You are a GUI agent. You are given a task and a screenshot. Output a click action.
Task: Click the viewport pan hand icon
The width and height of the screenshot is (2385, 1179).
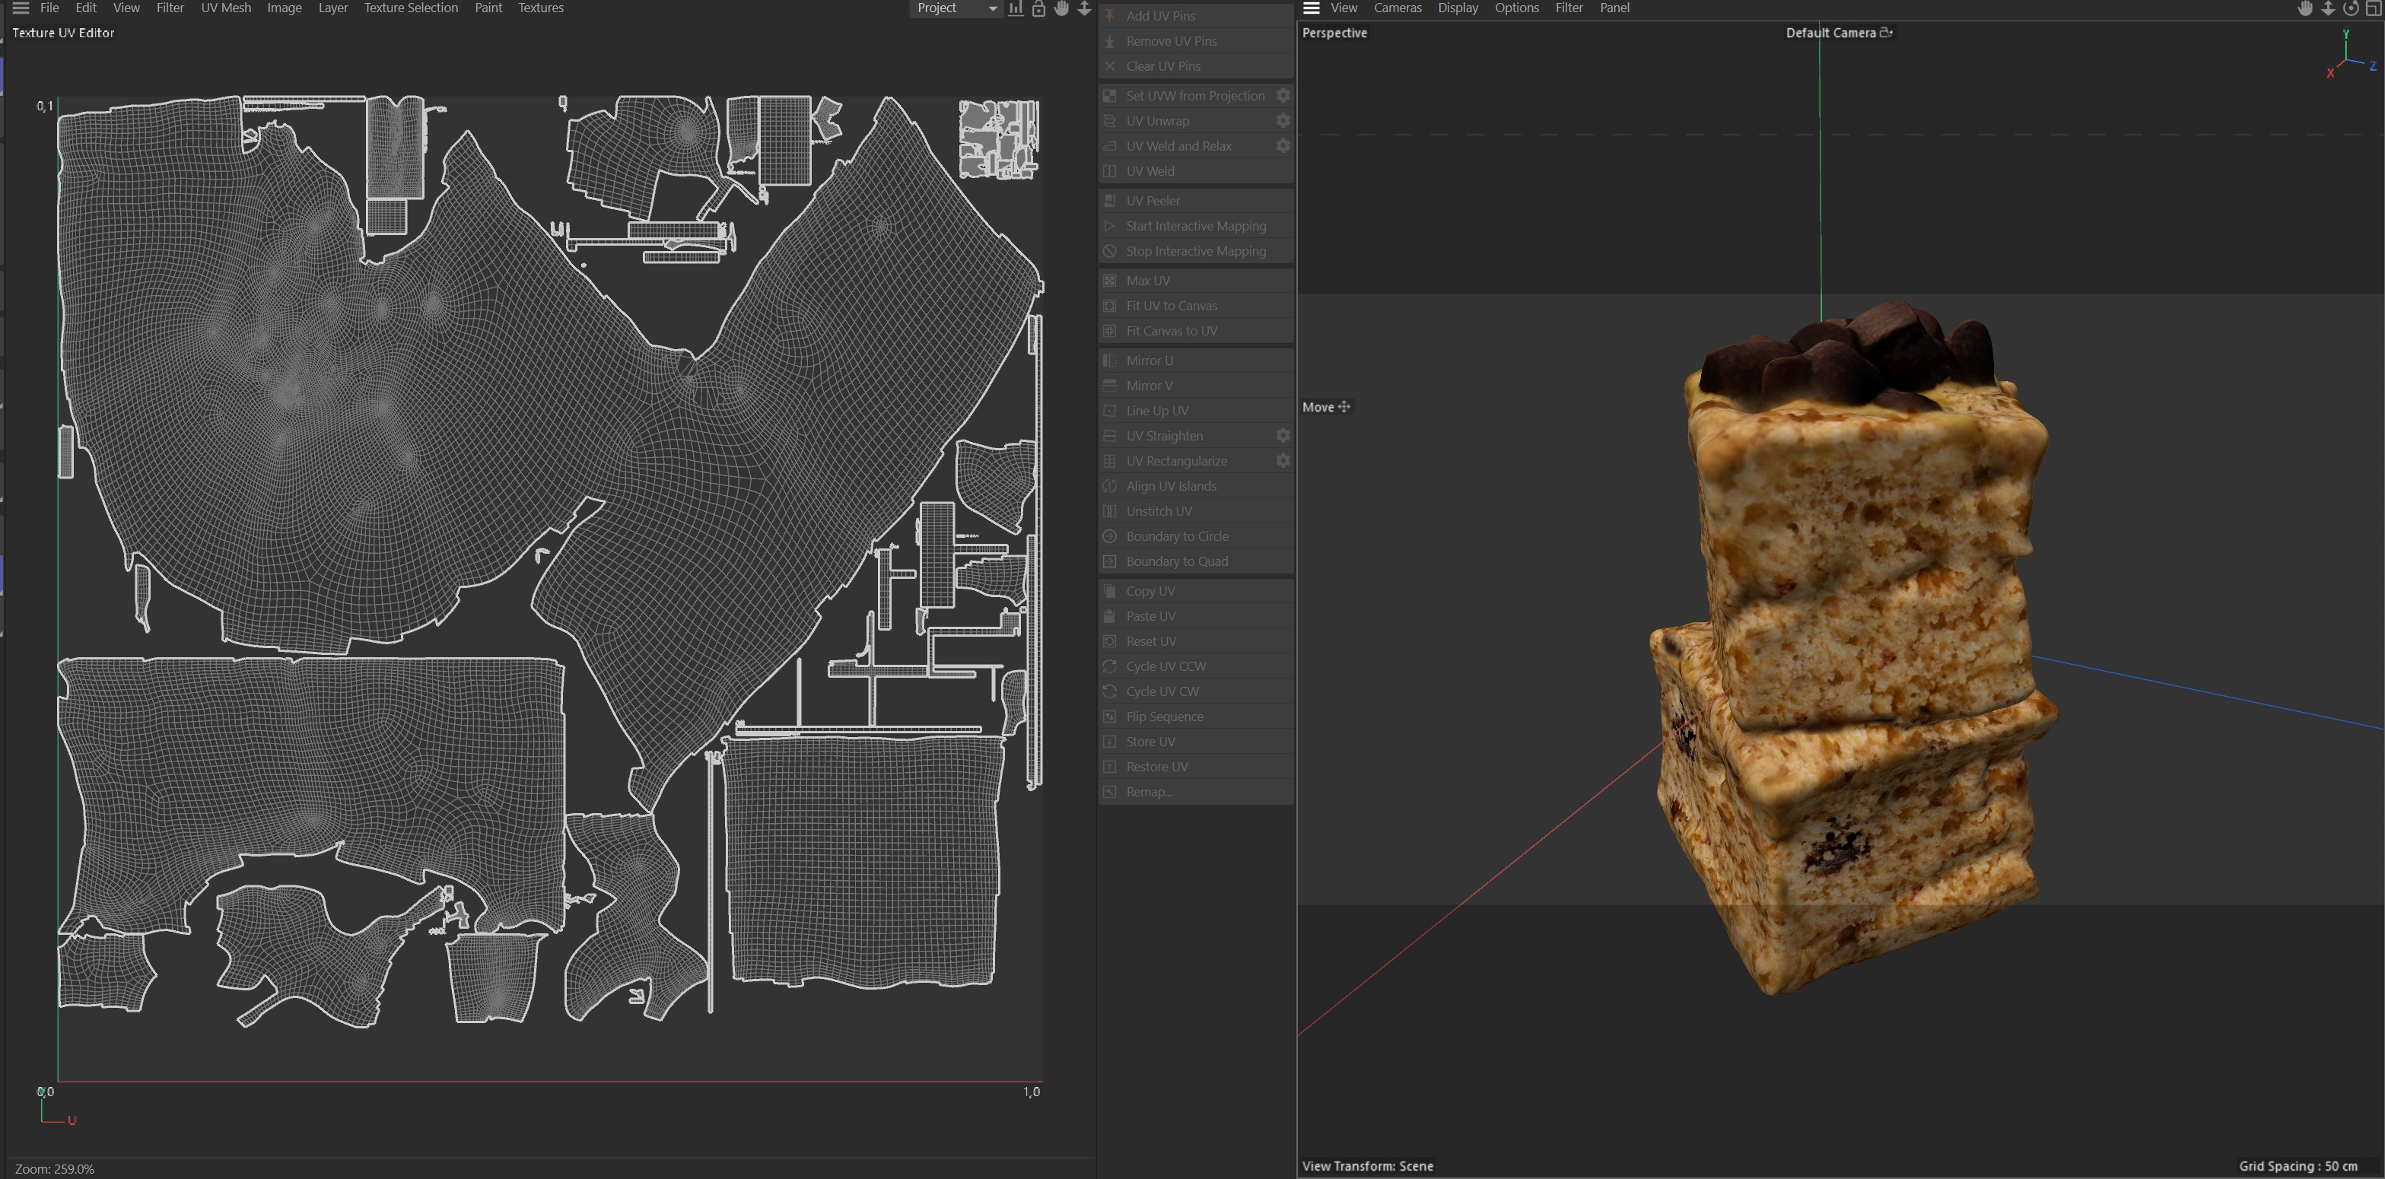[x=2305, y=8]
